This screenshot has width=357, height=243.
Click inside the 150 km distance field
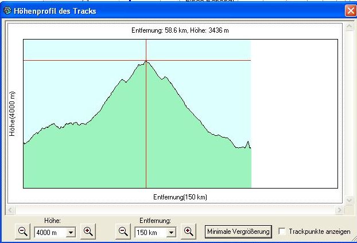point(150,232)
